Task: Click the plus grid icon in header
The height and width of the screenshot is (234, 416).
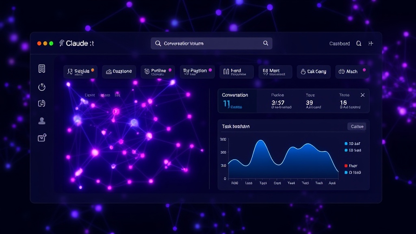Action: coord(370,43)
